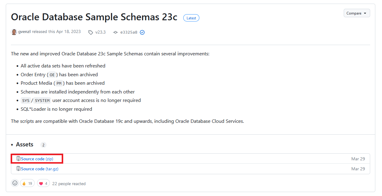Screen dimensions: 382x196
Task: Open the emoji reaction picker smiley icon
Action: point(15,183)
